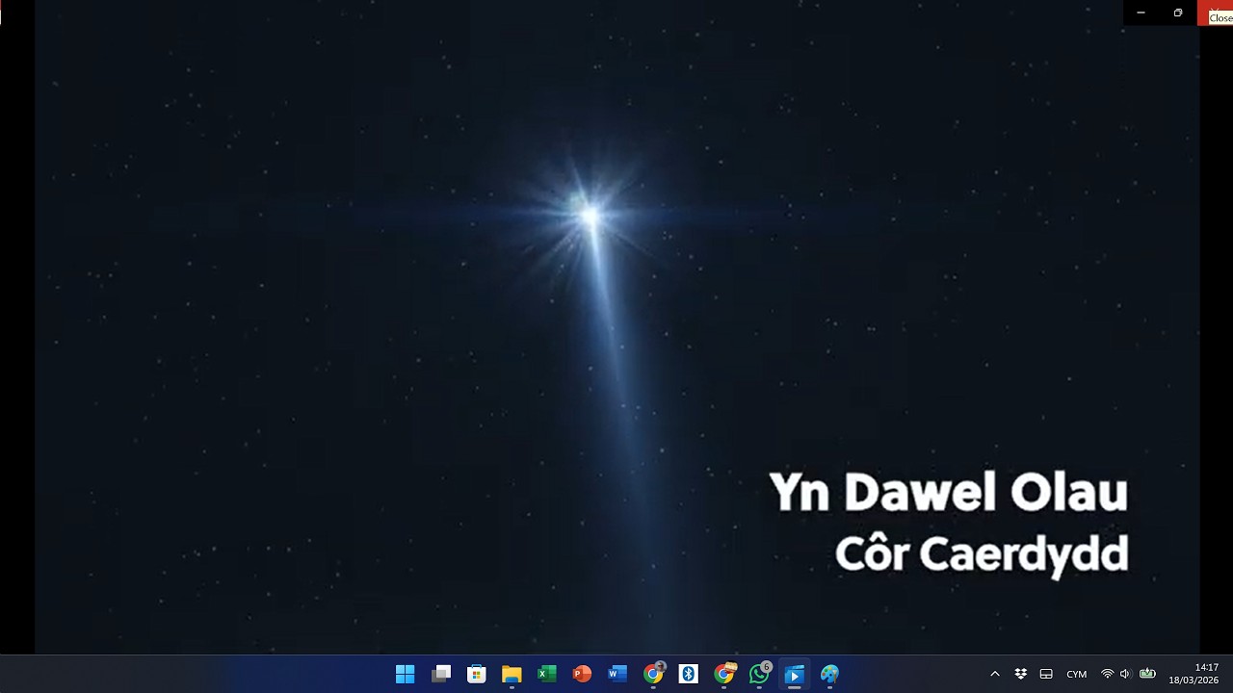Change the CYM input language

(x=1077, y=674)
